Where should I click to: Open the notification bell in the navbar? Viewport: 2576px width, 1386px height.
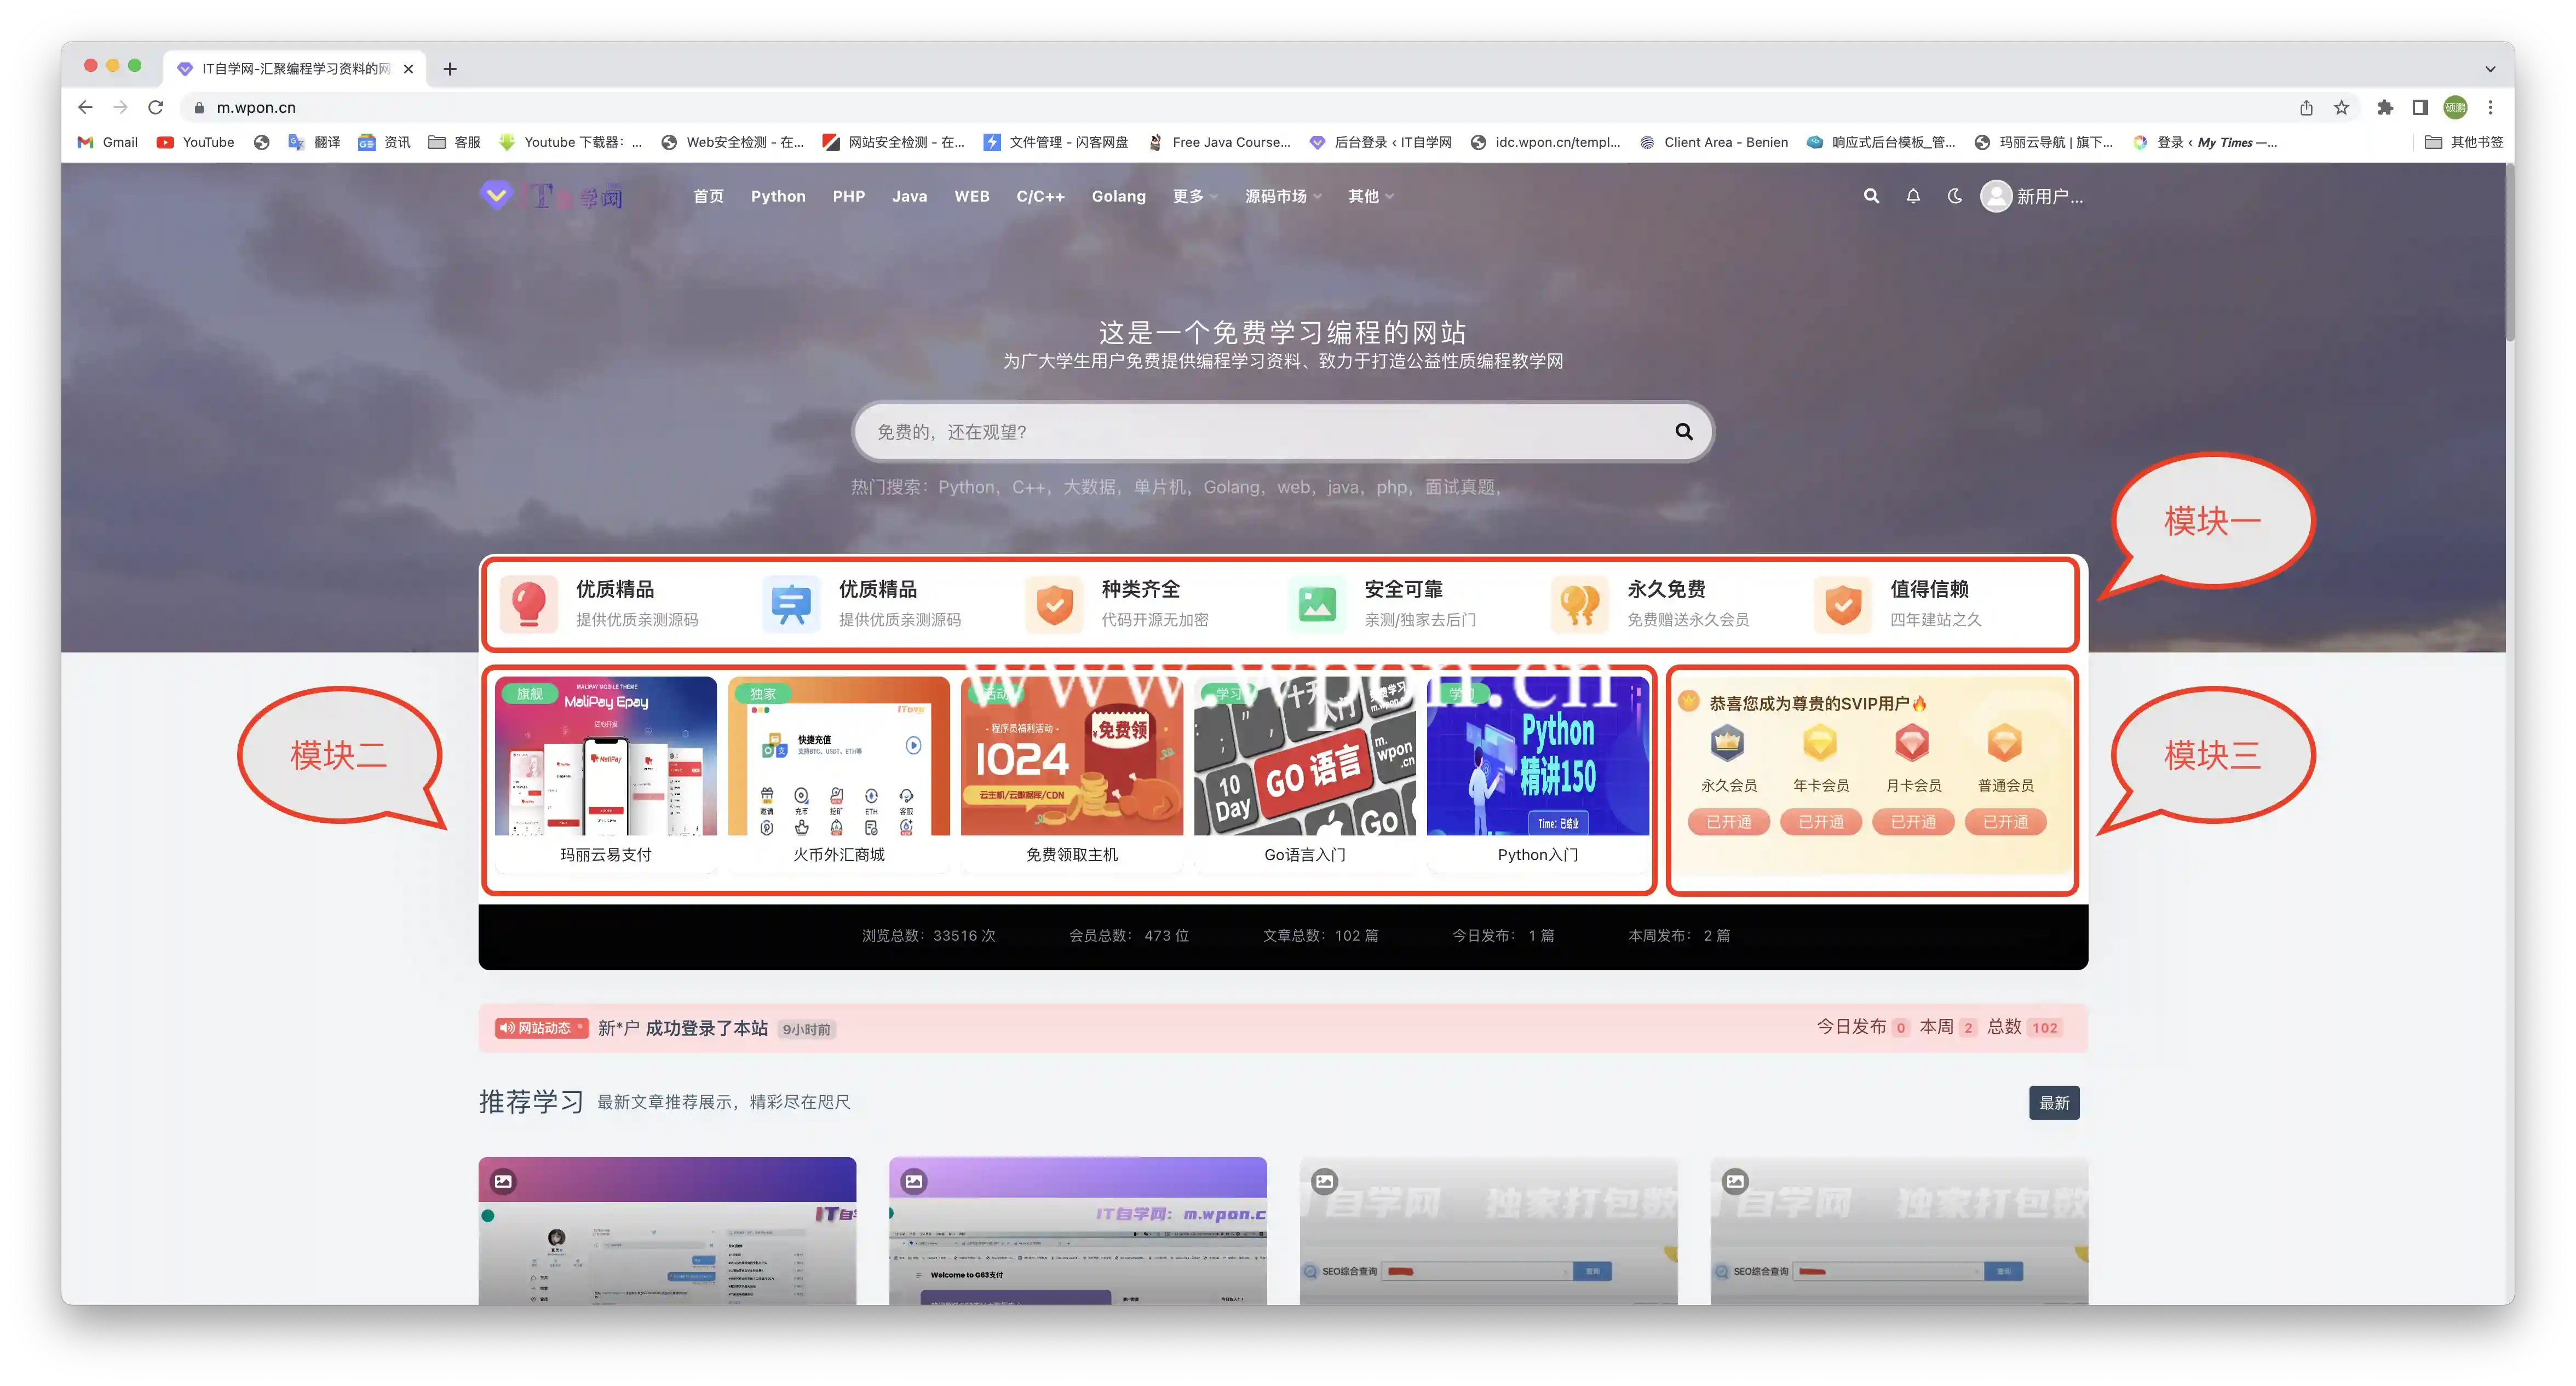click(x=1912, y=196)
